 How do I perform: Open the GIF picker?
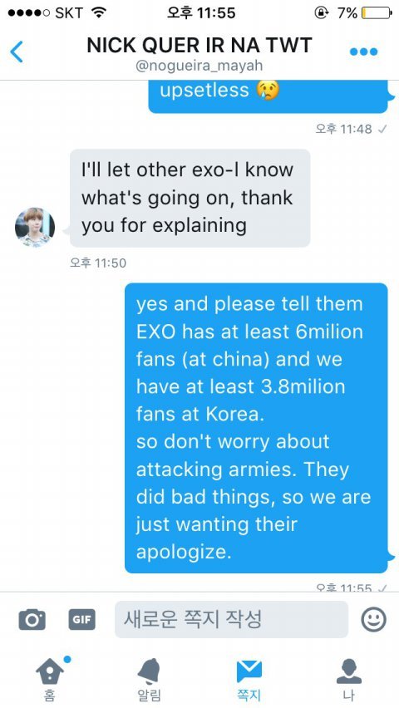pos(81,620)
